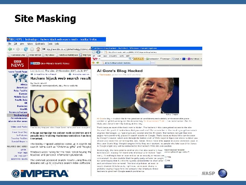Open the Bookmarks menu in Firefox
The height and width of the screenshot is (185, 246).
click(x=40, y=44)
